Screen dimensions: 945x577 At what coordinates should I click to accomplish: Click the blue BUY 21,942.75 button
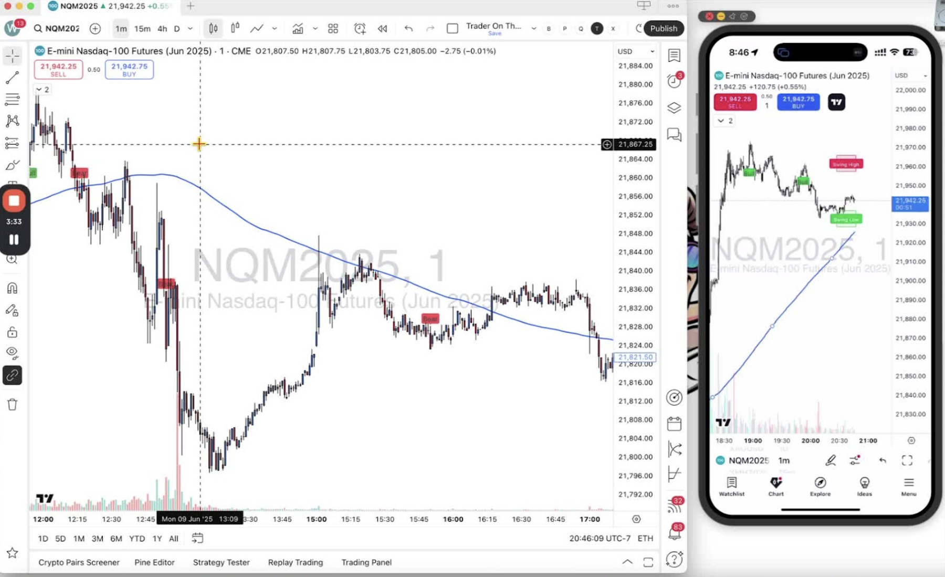pyautogui.click(x=129, y=70)
